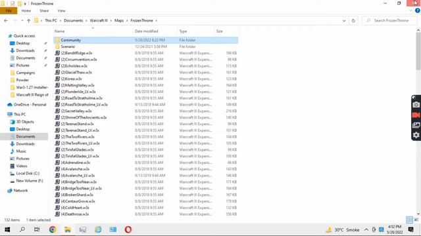Viewport: 421px width, 236px height.
Task: Open the notification center icon
Action: (410, 229)
